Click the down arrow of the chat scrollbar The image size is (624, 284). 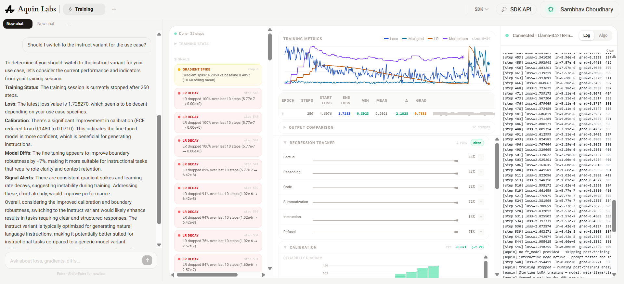click(x=159, y=245)
